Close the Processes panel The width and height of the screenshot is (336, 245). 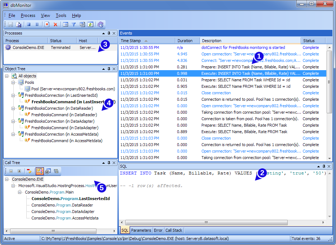(114, 33)
